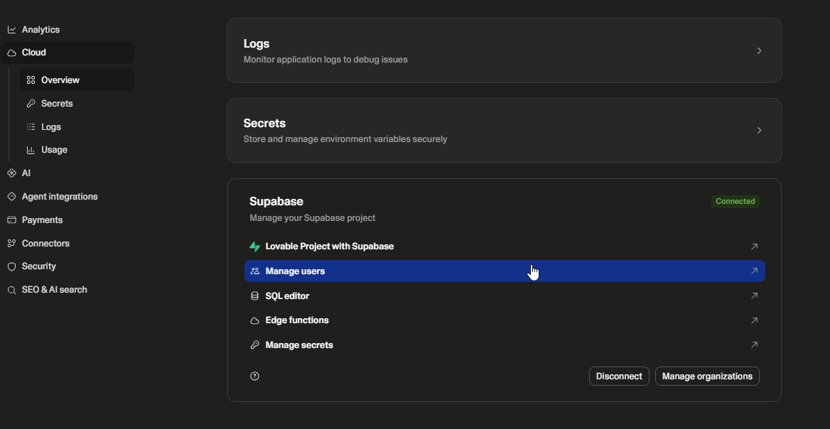Click external arrow in Manage users row
This screenshot has width=830, height=429.
754,271
